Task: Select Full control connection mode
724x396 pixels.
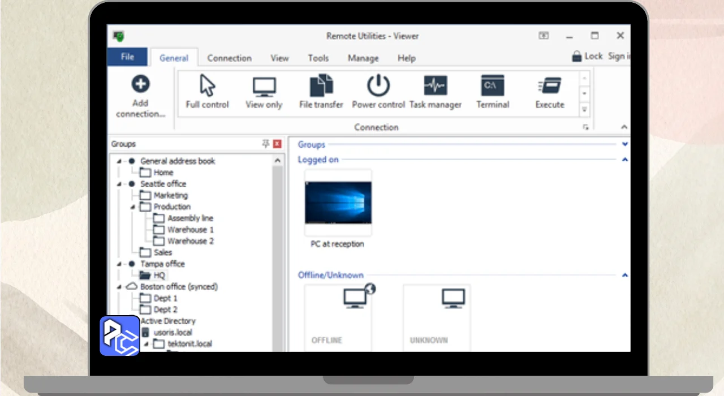Action: (x=208, y=87)
